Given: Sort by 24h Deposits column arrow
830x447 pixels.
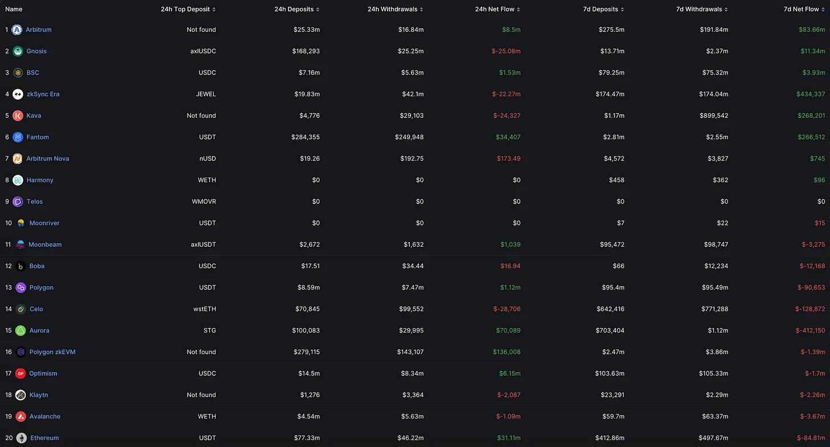Looking at the screenshot, I should click(x=318, y=9).
